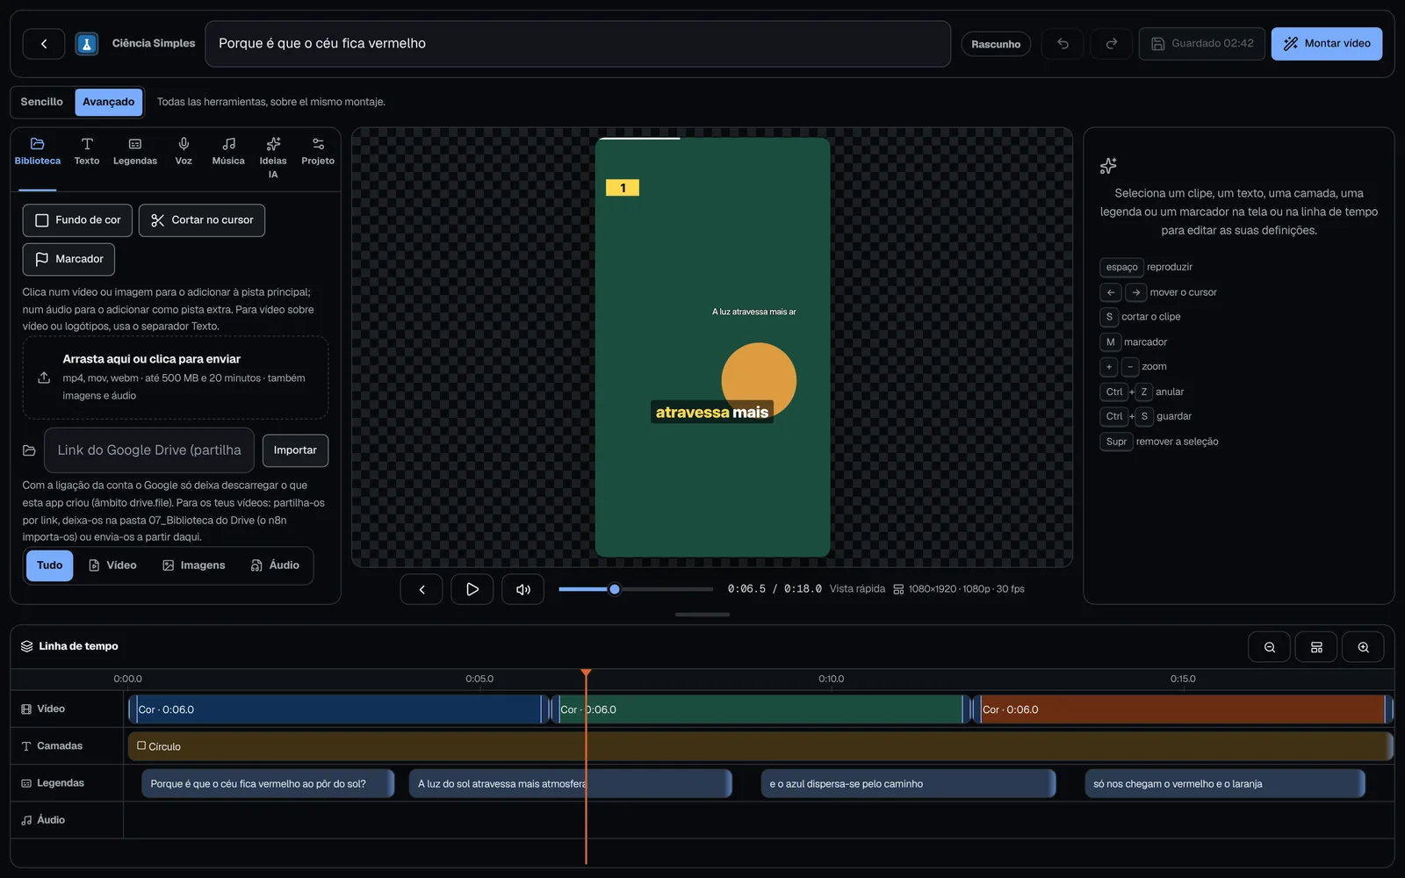Open the Projeto tab

(318, 151)
